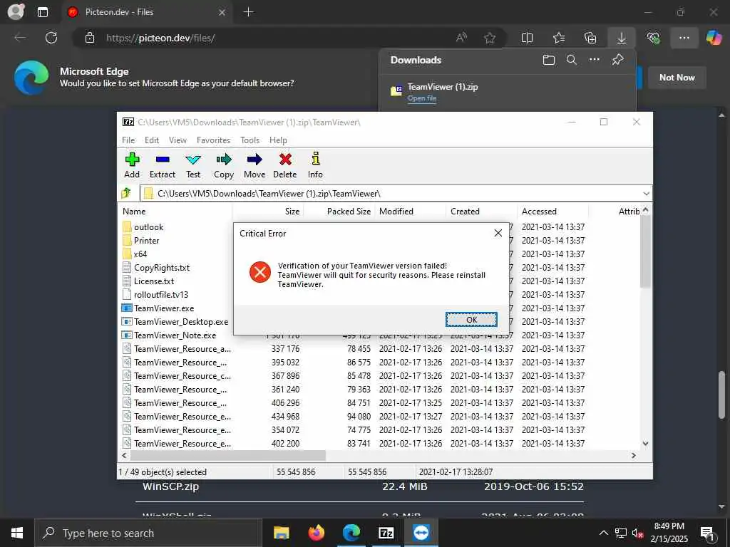
Task: Open Browser essentials heart icon
Action: click(x=653, y=38)
